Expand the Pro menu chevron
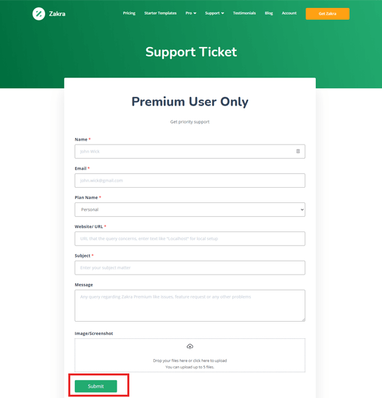 (195, 13)
